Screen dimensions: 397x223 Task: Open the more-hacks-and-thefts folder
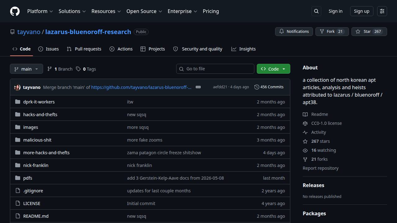coord(46,153)
